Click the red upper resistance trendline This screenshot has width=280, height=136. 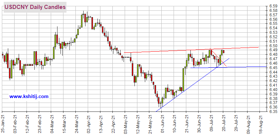[191, 50]
